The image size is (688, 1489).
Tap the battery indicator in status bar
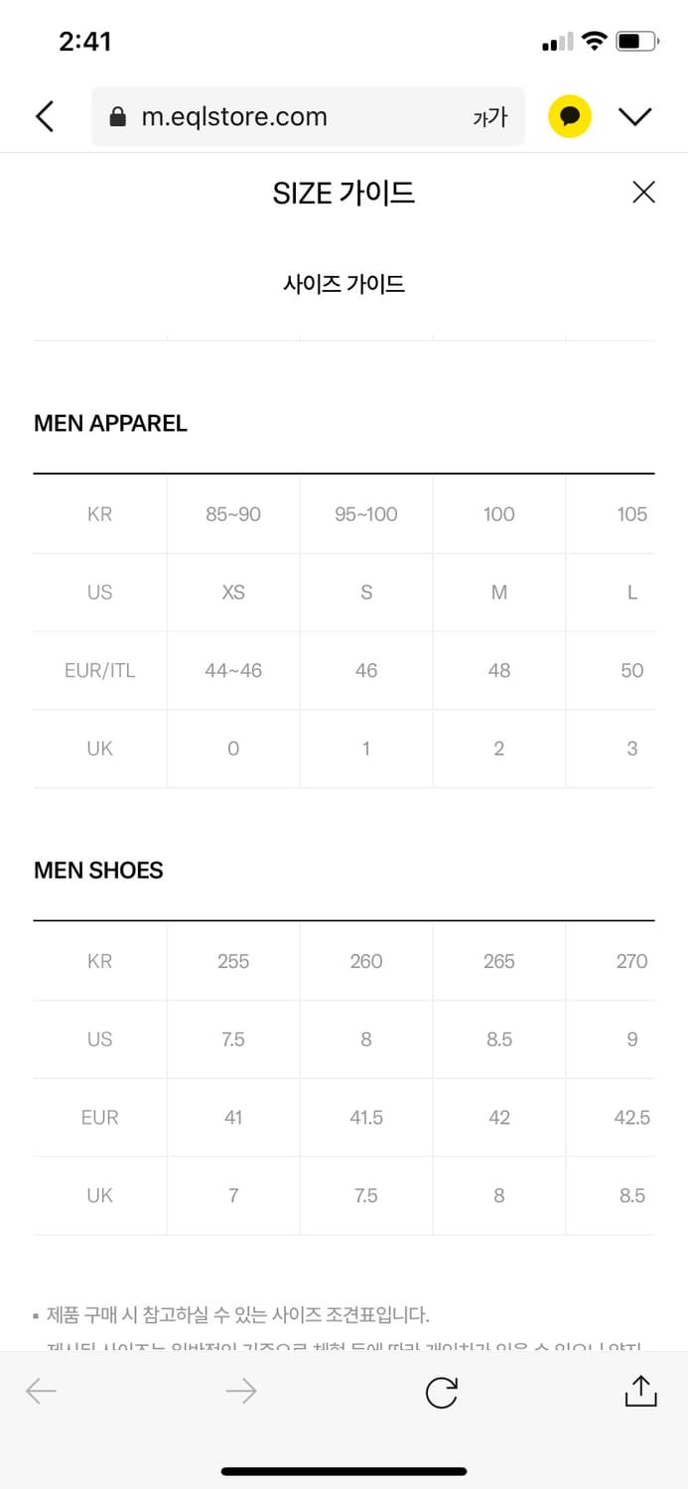click(636, 42)
